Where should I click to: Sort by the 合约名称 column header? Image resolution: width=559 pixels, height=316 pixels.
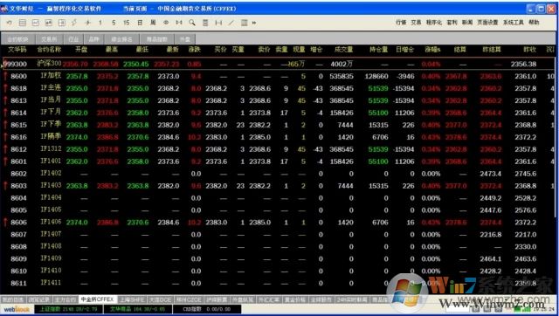(x=49, y=50)
